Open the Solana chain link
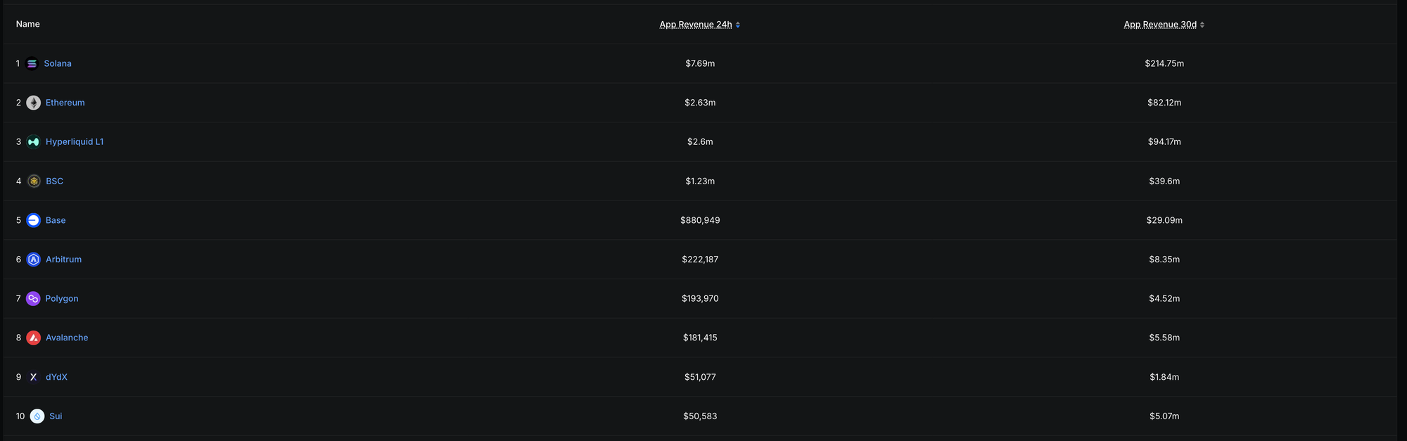The height and width of the screenshot is (441, 1407). [58, 63]
